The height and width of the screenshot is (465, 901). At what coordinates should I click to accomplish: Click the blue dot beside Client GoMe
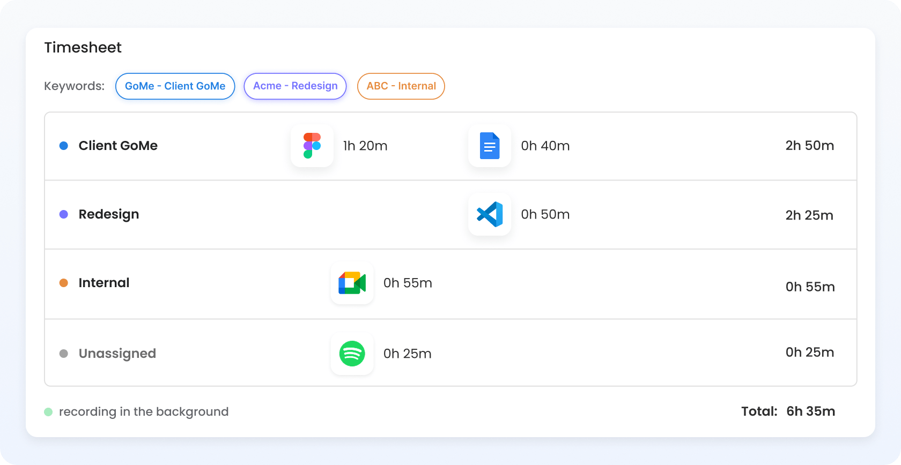tap(64, 146)
